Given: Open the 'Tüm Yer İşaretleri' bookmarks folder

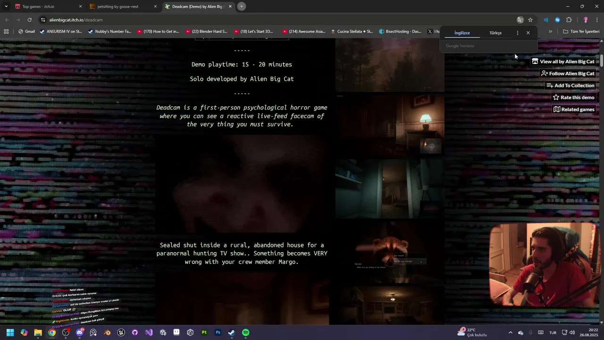Looking at the screenshot, I should click(581, 32).
